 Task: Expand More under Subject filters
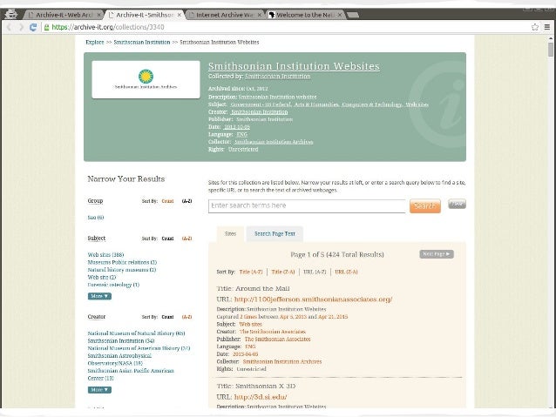pos(99,296)
